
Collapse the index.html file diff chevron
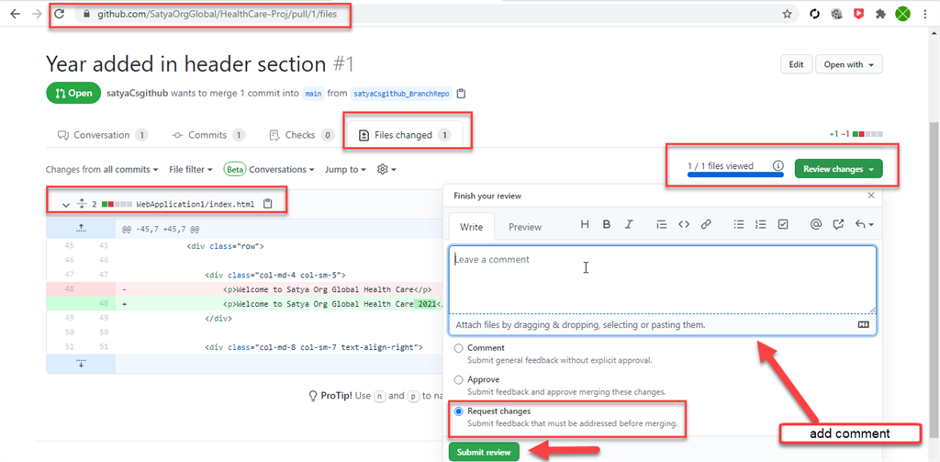[66, 205]
